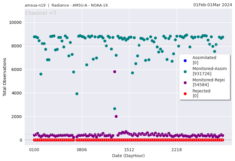Click the 2218 x-axis tick label
This screenshot has width=235, height=161.
coord(177,150)
